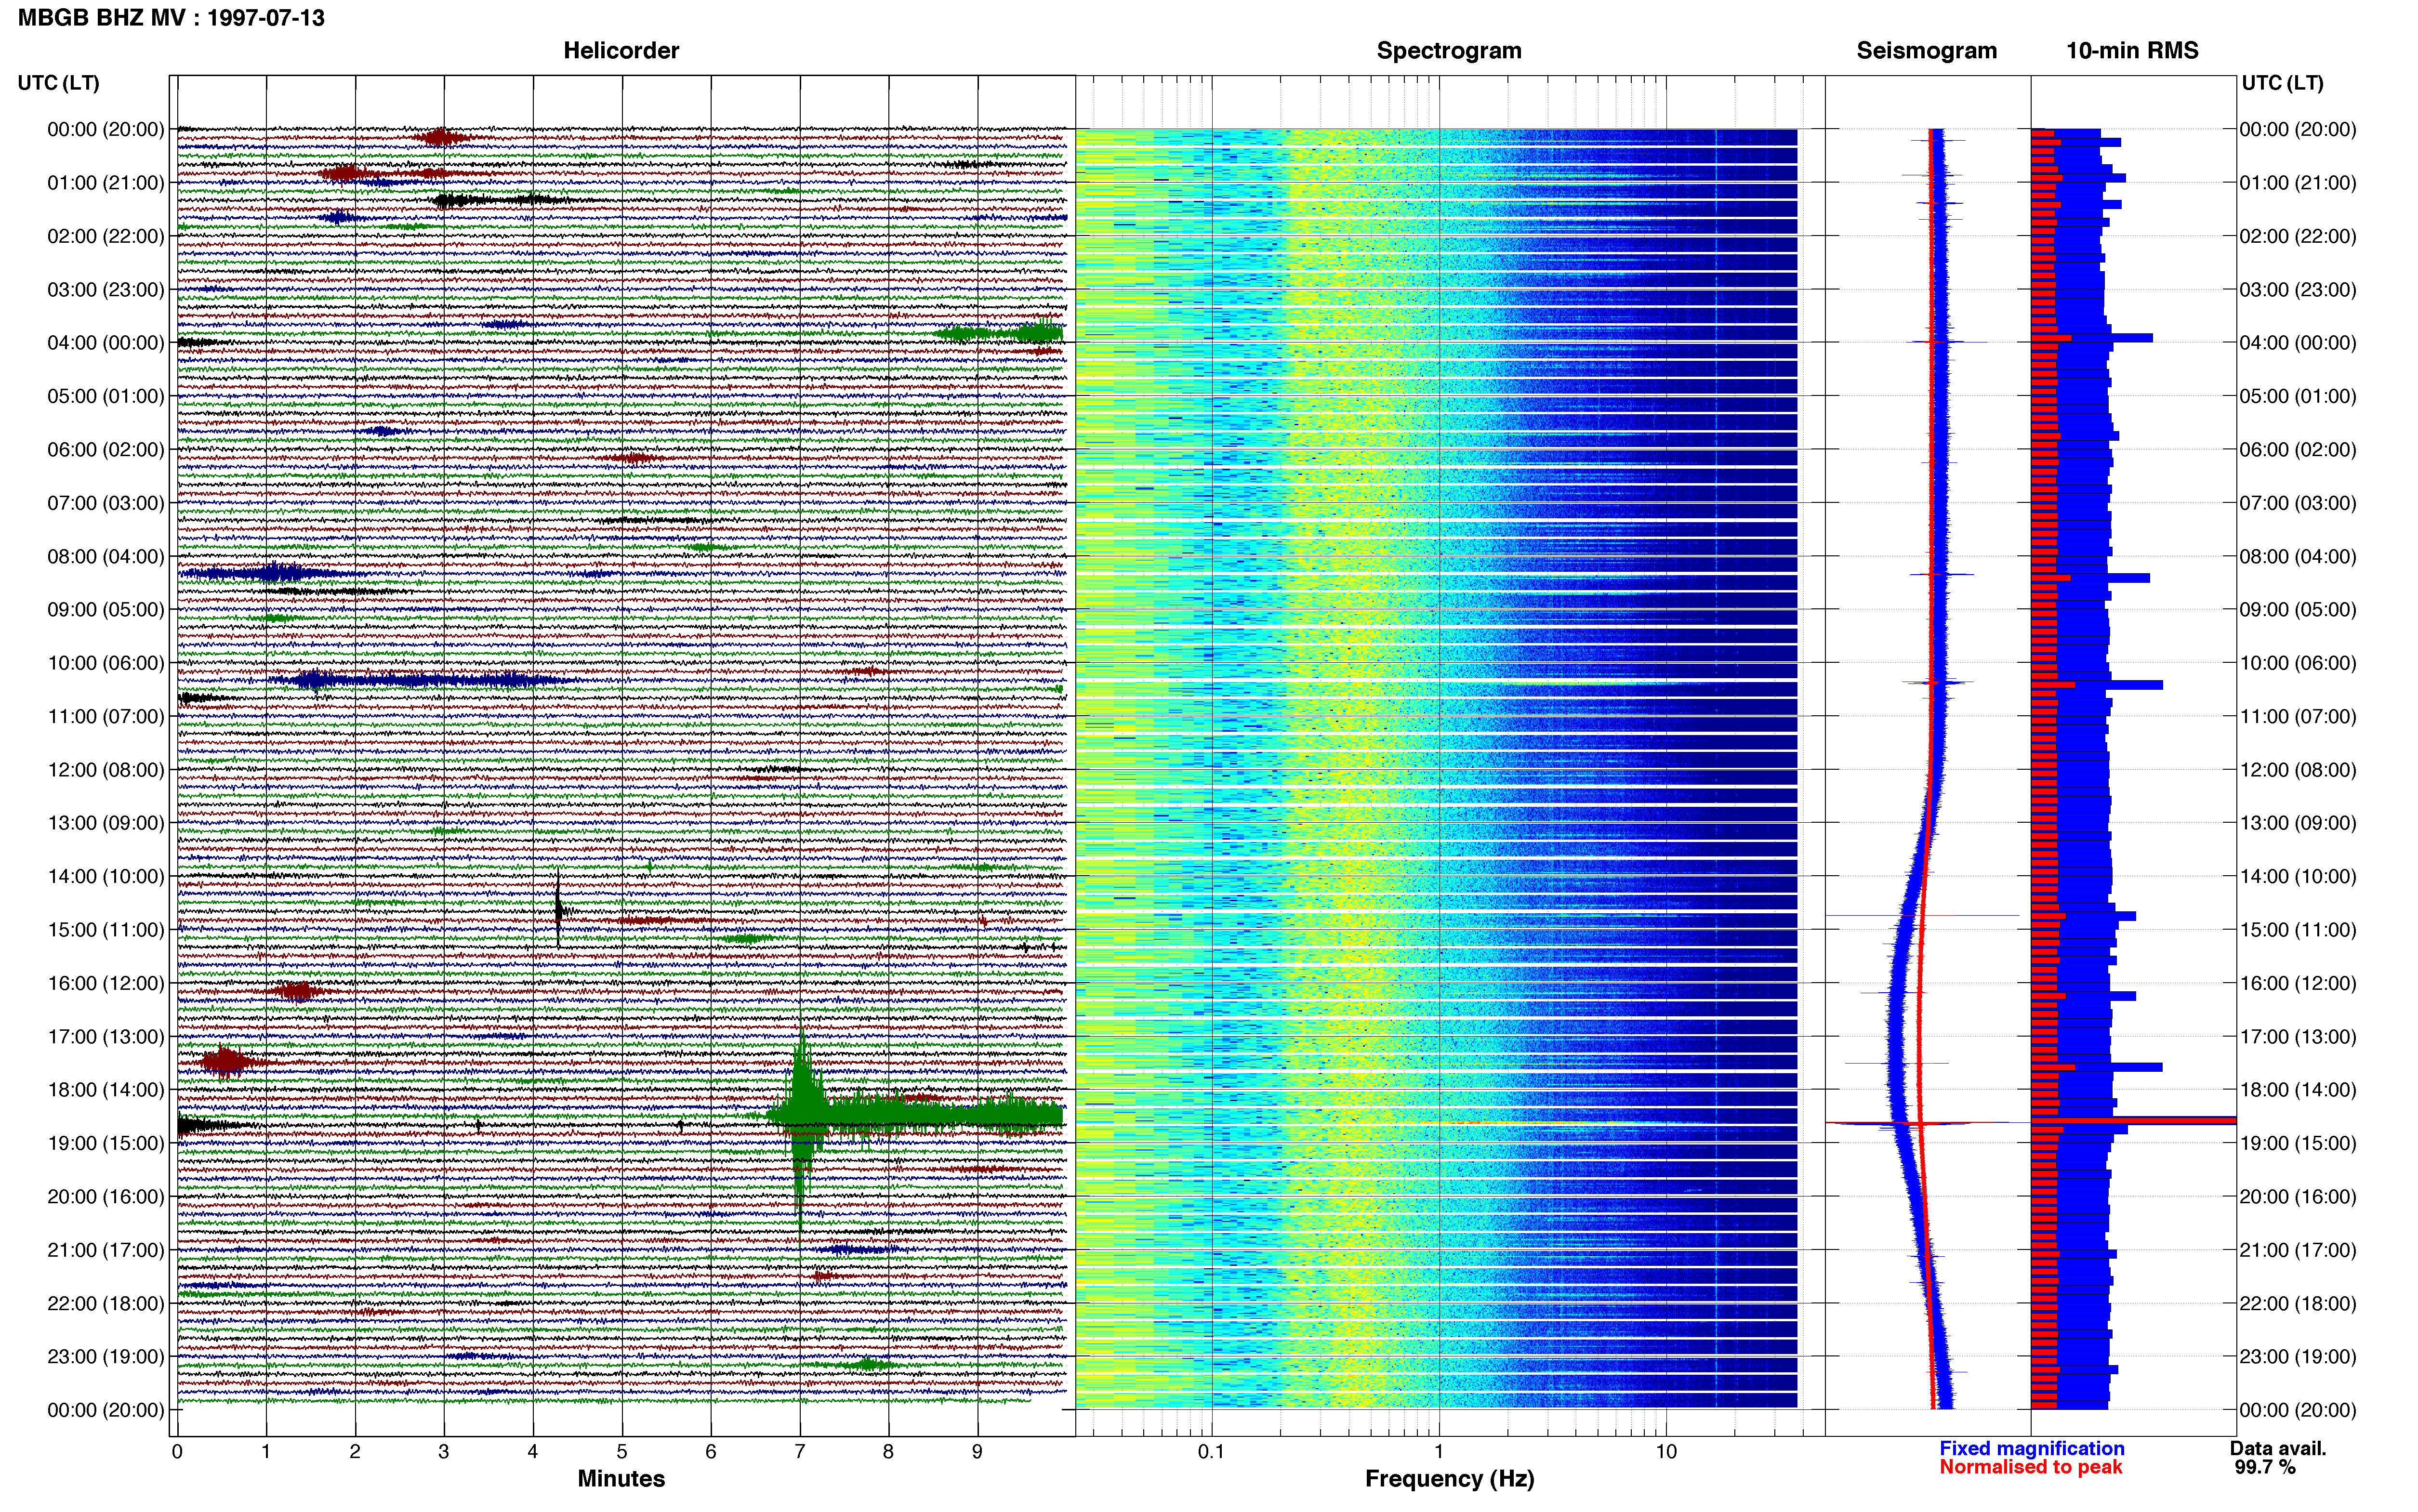This screenshot has width=2418, height=1512.
Task: Click the 'Data avail.' label
Action: 2278,1448
